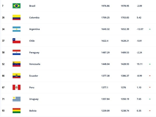Open the Brazil team name link
Image resolution: width=156 pixels, height=117 pixels.
tap(33, 6)
